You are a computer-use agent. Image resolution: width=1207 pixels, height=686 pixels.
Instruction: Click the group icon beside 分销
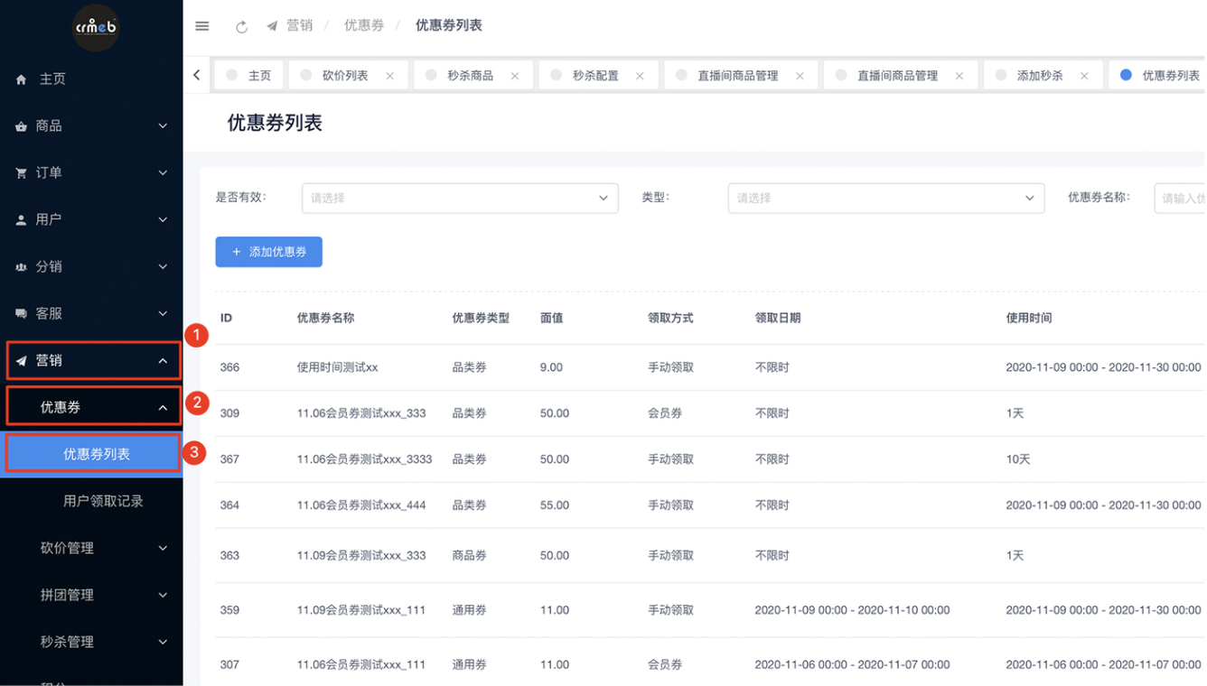coord(21,267)
